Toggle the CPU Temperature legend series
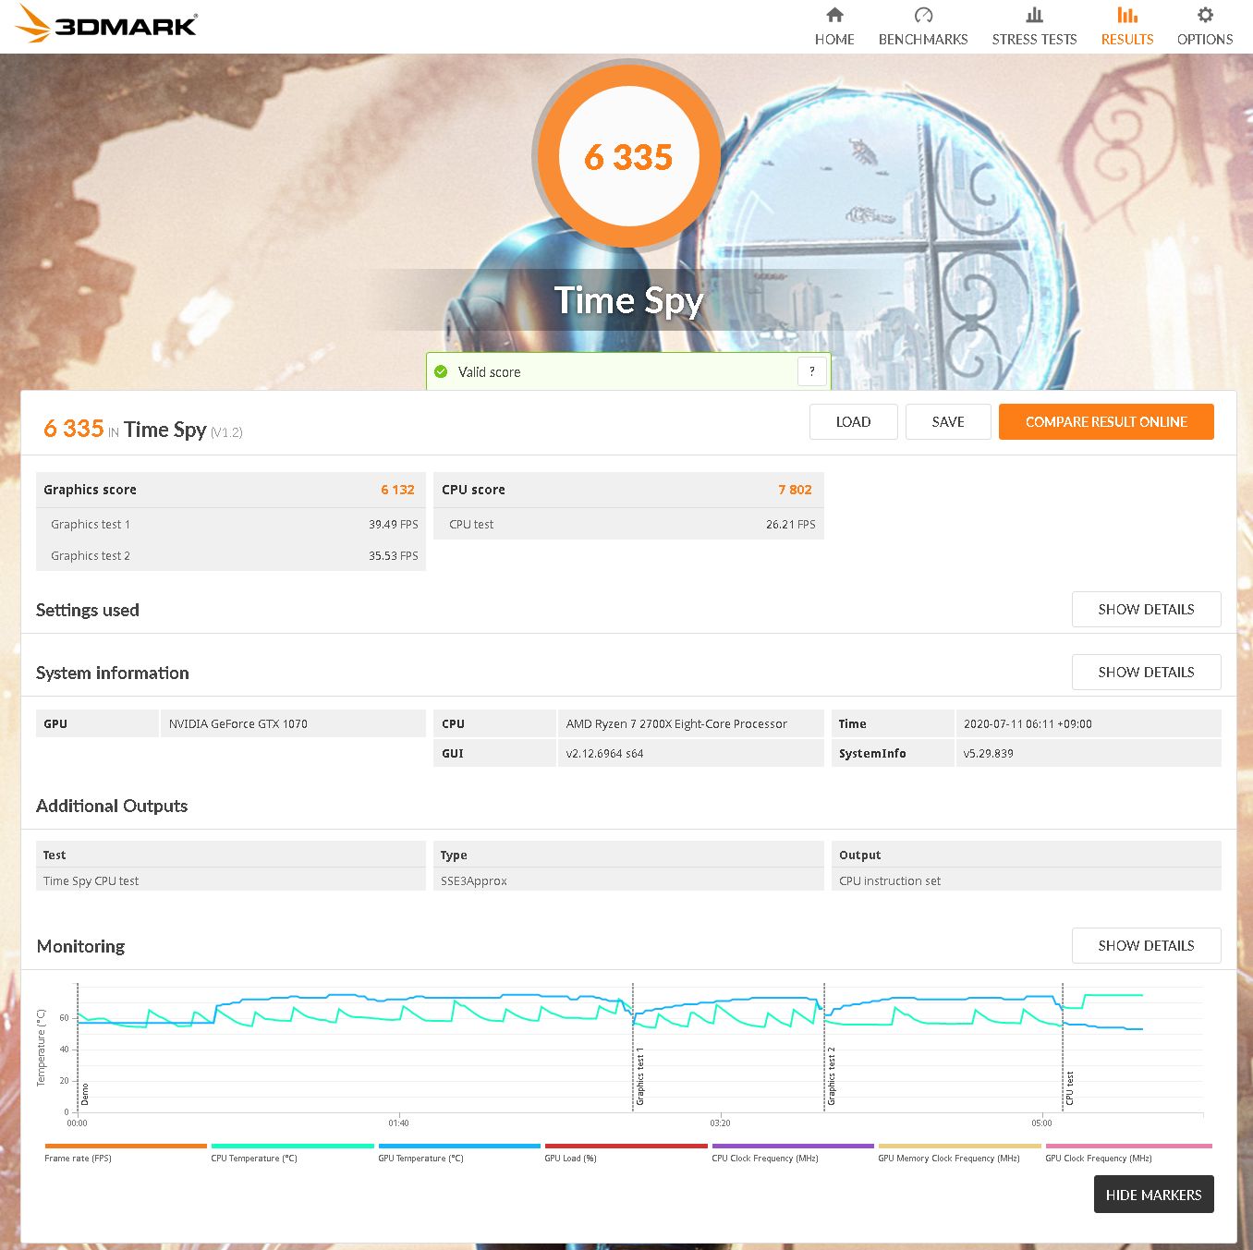This screenshot has height=1250, width=1253. click(254, 1158)
